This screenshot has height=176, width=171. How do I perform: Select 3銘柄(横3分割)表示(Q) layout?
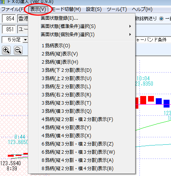pyautogui.click(x=81, y=111)
